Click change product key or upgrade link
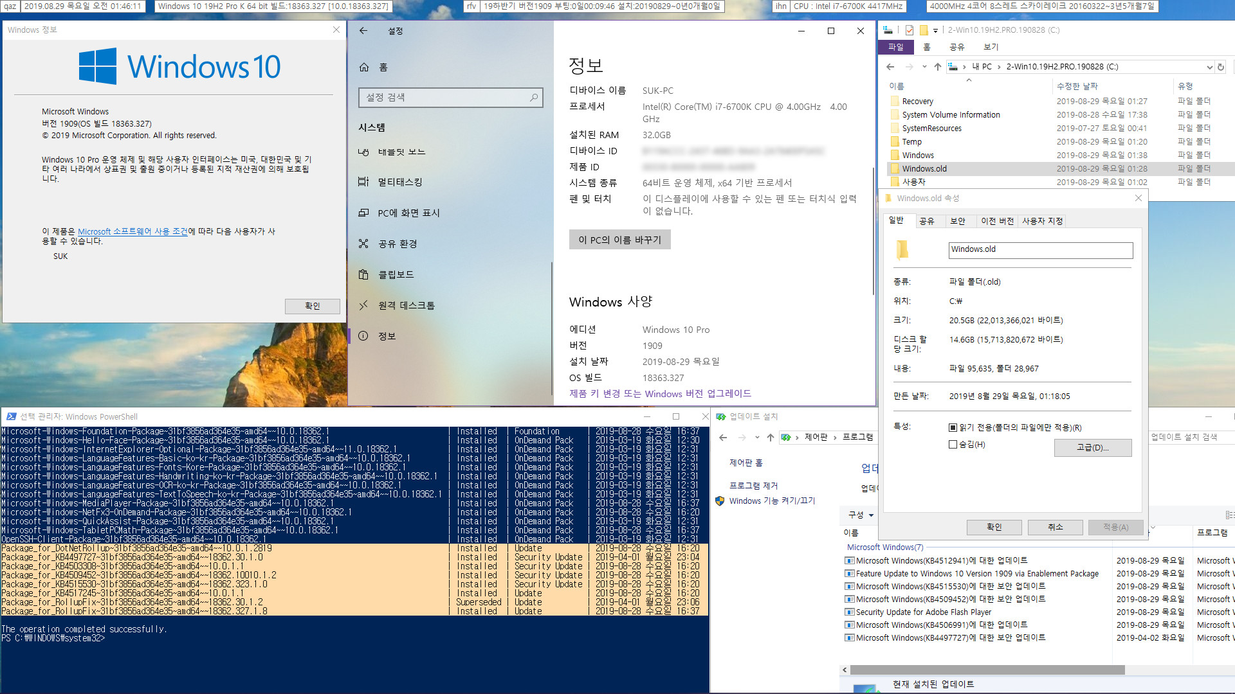The image size is (1235, 694). click(660, 394)
